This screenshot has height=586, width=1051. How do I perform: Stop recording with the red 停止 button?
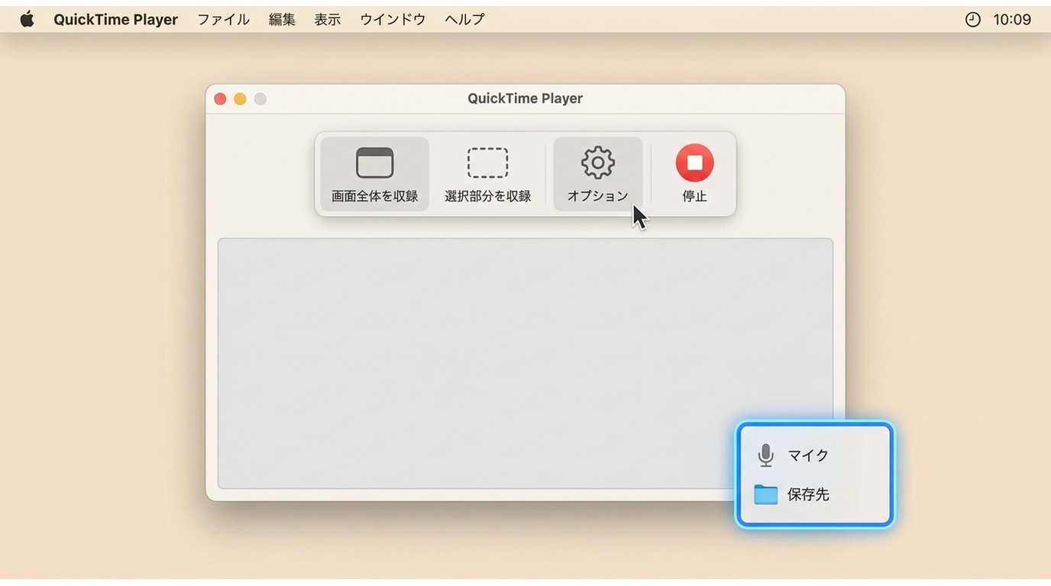[694, 163]
